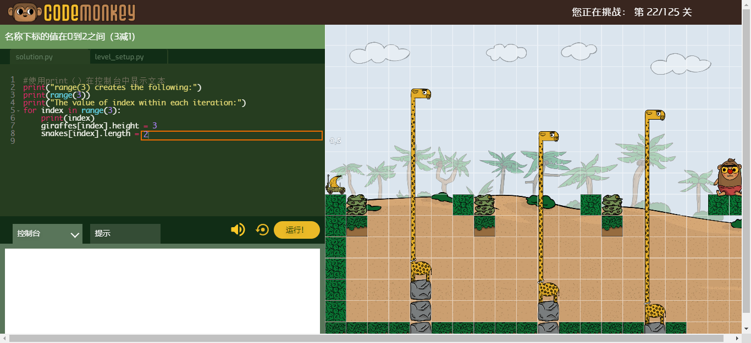751x343 pixels.
Task: Click the left giraffe's spotted body
Action: [x=421, y=270]
